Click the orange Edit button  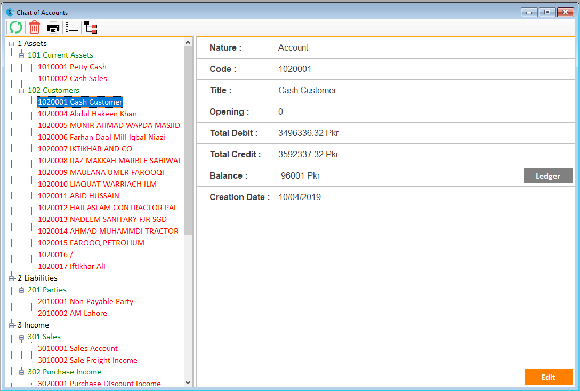point(548,377)
